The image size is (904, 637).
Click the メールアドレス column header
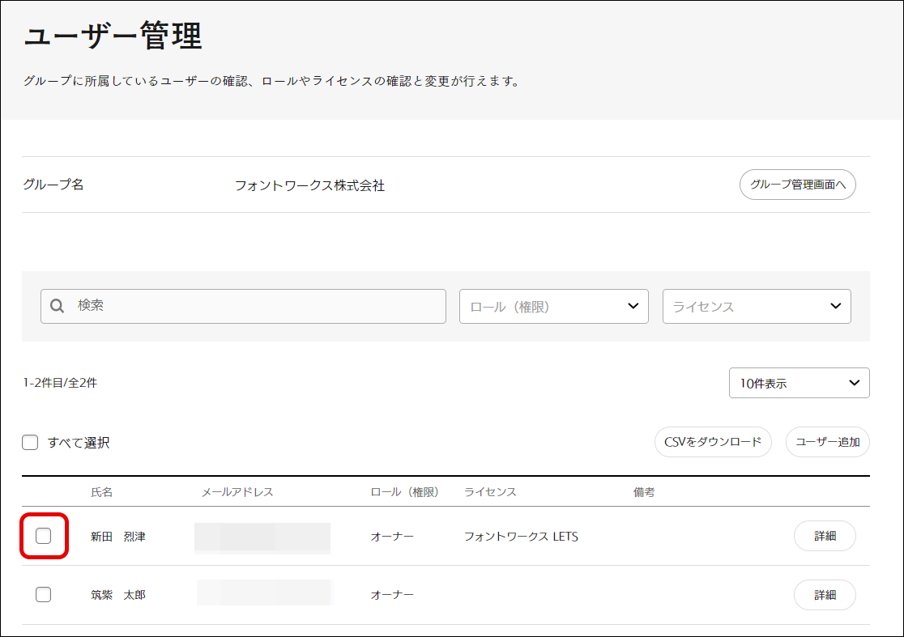click(237, 492)
